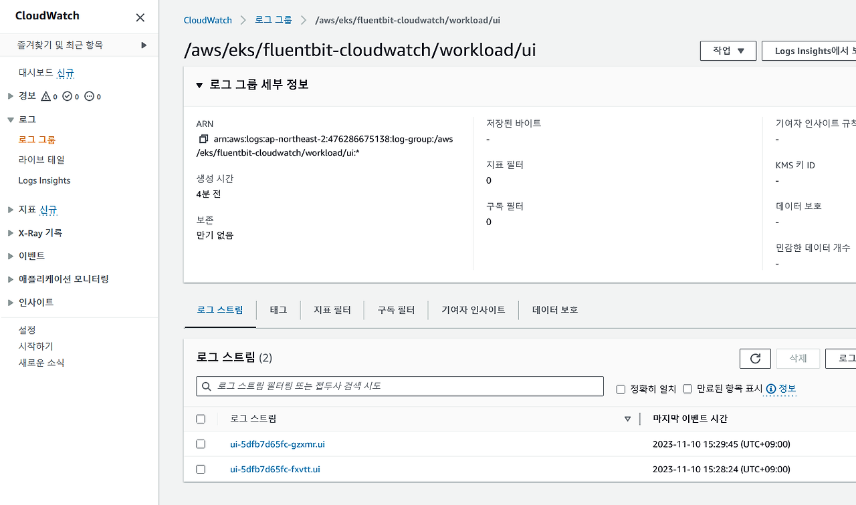Select 로그 그룹 in the sidebar
This screenshot has height=505, width=856.
(37, 140)
